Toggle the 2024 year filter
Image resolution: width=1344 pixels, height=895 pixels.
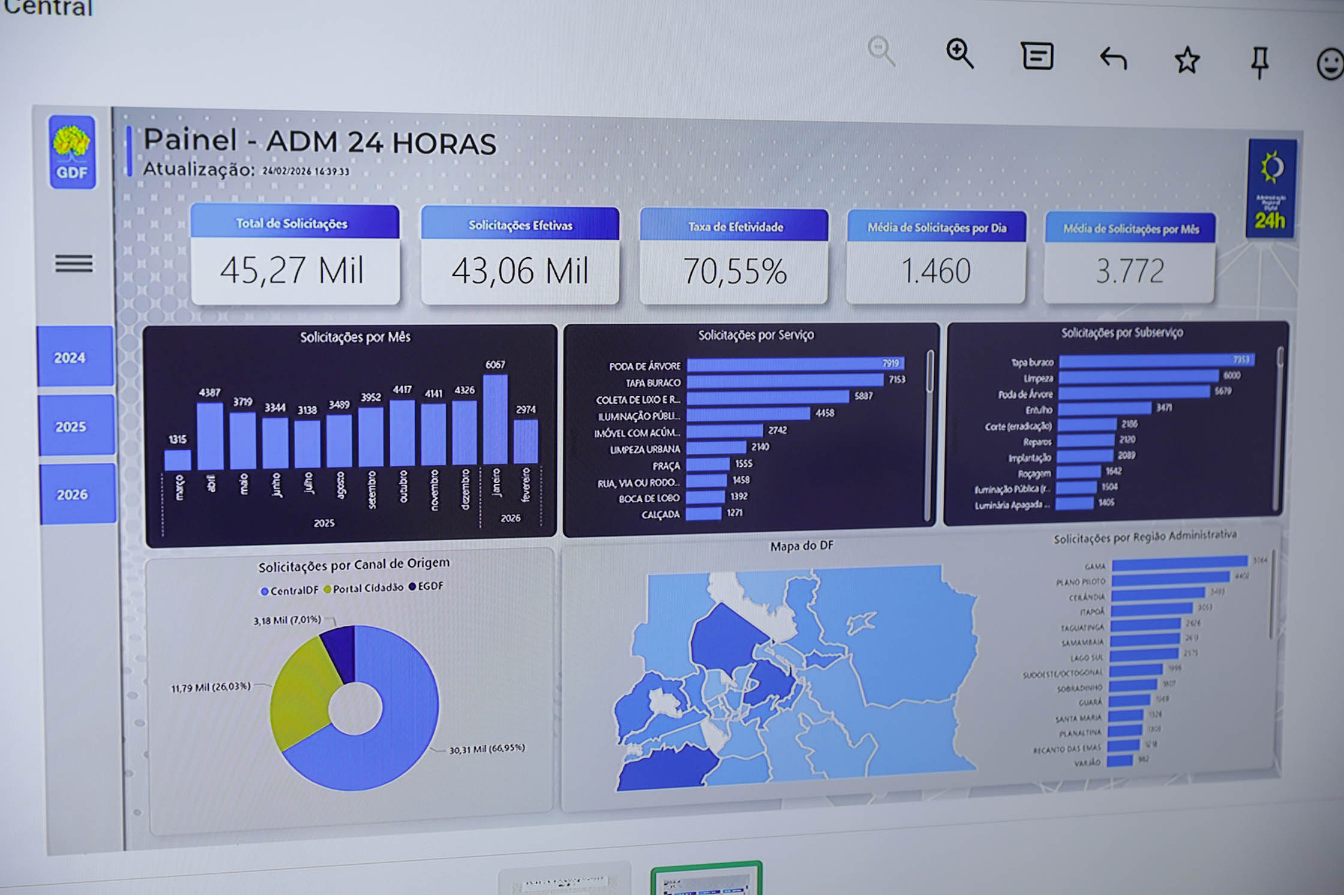click(70, 358)
